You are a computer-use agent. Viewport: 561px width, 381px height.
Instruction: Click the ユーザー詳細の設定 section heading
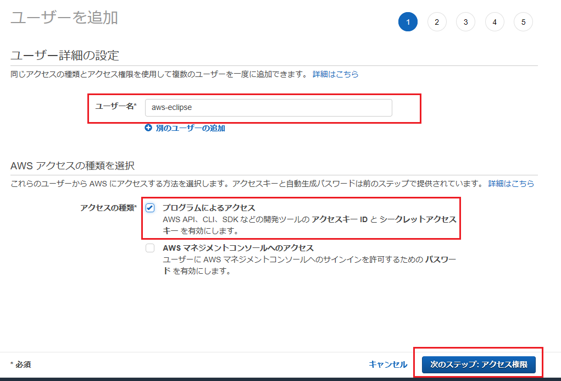coord(65,56)
